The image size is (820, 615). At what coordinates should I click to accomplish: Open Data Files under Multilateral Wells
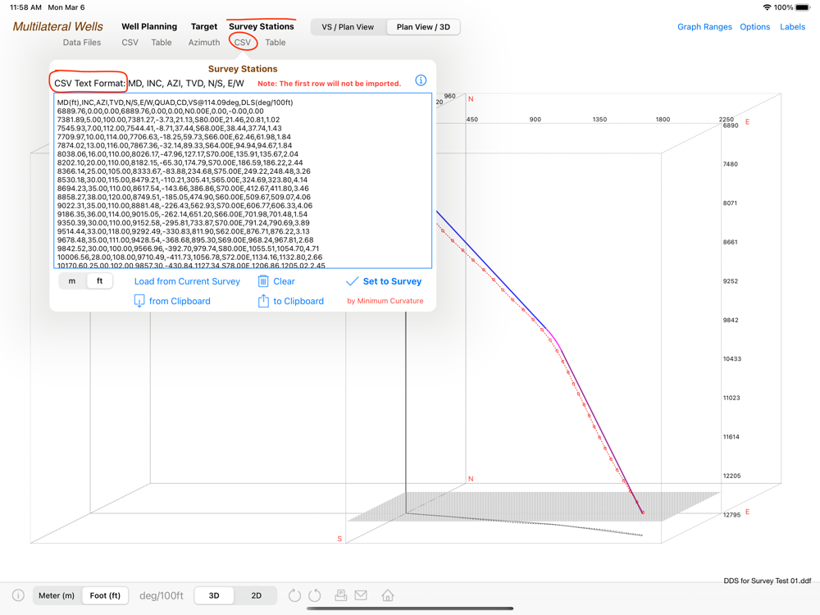82,43
